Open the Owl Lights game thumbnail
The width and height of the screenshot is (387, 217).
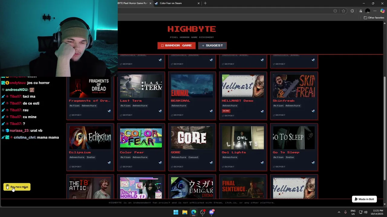tap(243, 137)
